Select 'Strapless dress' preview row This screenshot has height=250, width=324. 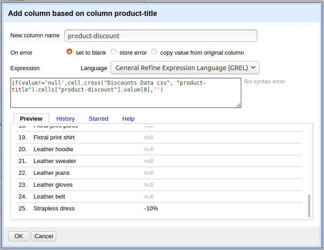point(159,209)
